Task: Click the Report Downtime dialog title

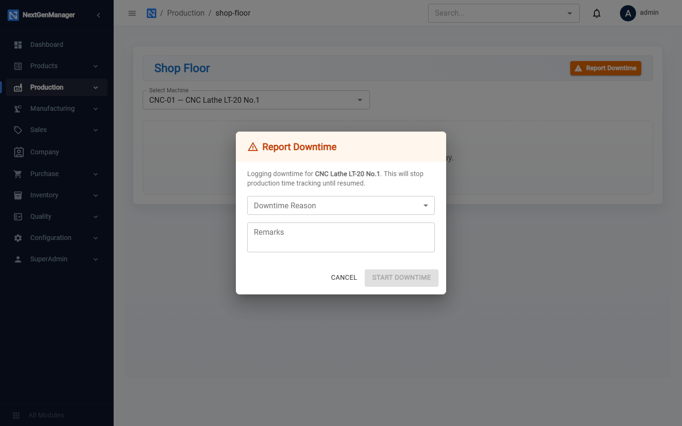Action: pos(299,147)
